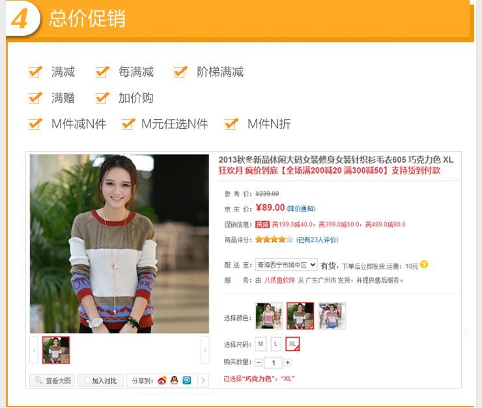
Task: Click the main product photo
Action: click(119, 244)
